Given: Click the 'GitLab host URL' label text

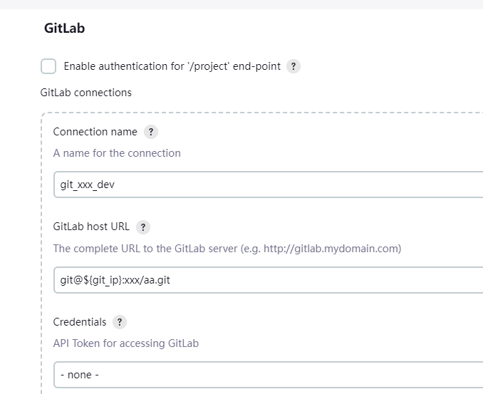Looking at the screenshot, I should 91,227.
